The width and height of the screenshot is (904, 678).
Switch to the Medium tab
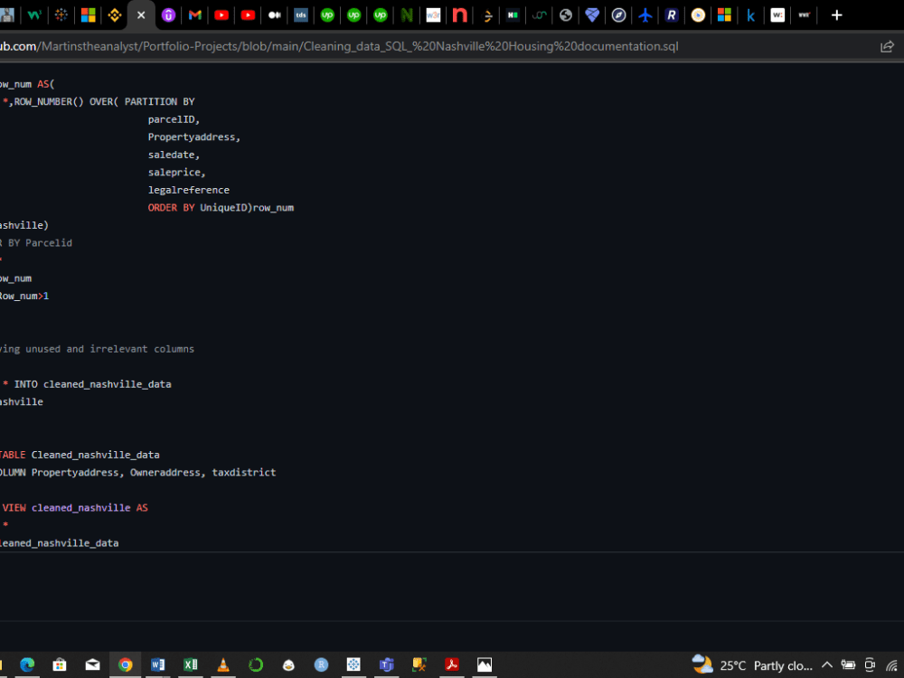275,15
